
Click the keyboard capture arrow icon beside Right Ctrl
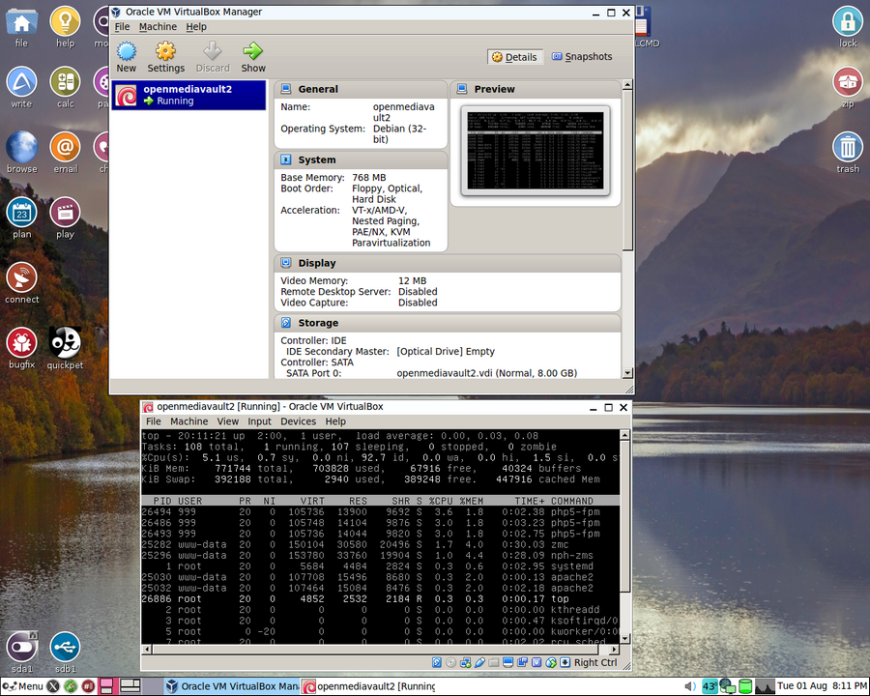[565, 662]
